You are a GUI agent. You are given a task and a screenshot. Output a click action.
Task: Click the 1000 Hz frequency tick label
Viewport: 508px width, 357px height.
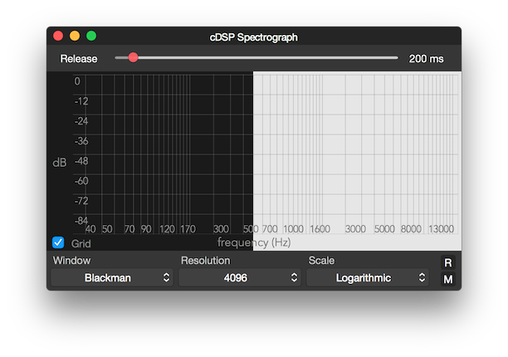293,229
